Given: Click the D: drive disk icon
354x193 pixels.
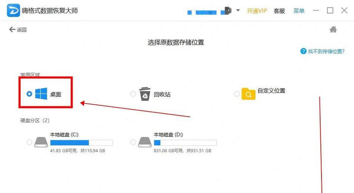Looking at the screenshot, I should point(145,142).
